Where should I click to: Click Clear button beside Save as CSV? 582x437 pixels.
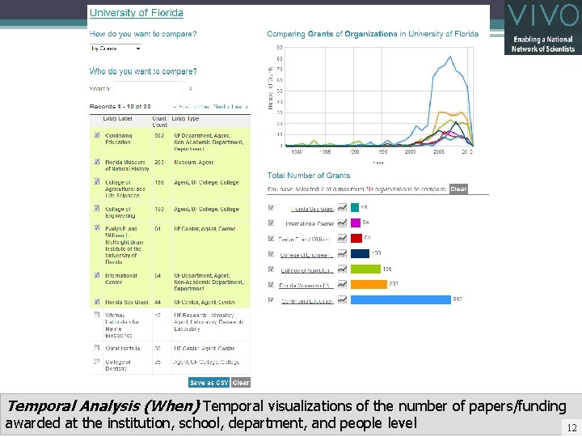click(241, 382)
